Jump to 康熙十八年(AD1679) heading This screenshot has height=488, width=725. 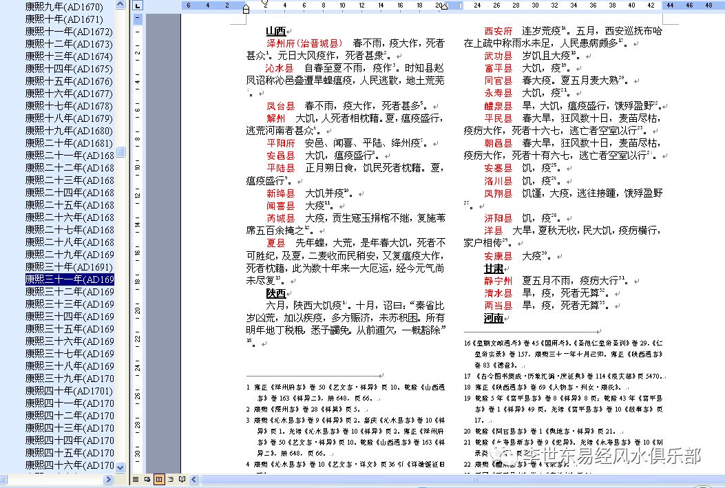(68, 118)
